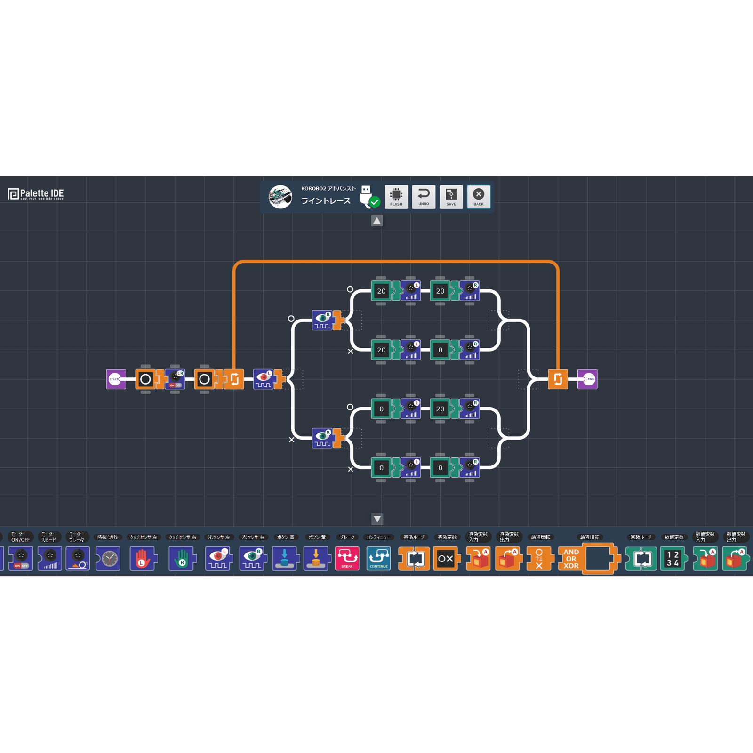Viewport: 753px width, 753px height.
Task: Select the タッチセンサ右 touch sensor block
Action: [182, 559]
